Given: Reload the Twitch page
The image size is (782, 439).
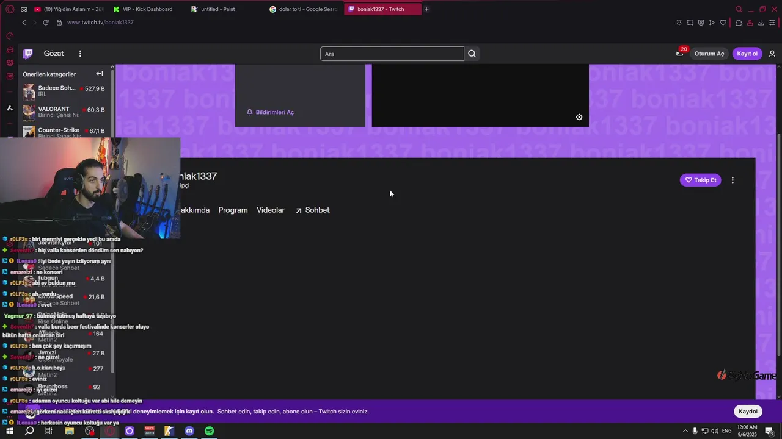Looking at the screenshot, I should coord(45,23).
